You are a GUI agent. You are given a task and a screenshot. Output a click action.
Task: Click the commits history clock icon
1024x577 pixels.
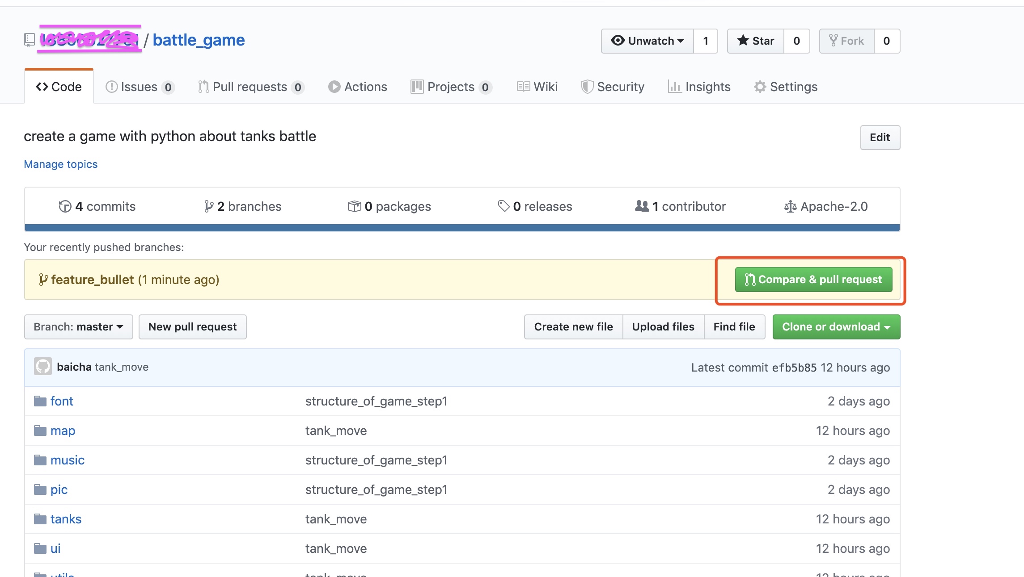pyautogui.click(x=65, y=206)
